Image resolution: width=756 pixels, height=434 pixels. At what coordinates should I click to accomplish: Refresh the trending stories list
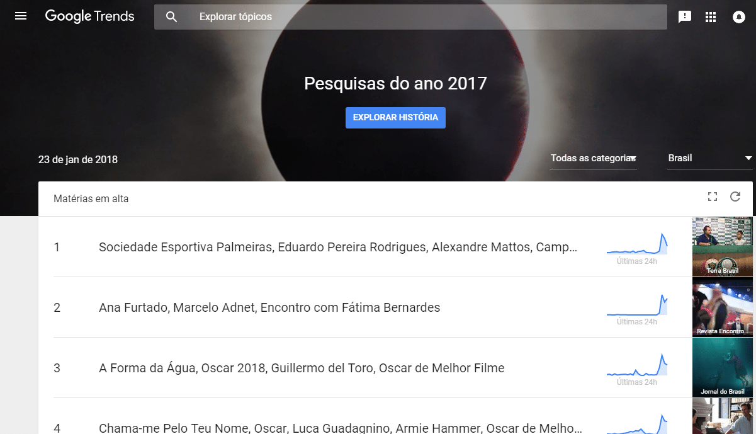coord(735,197)
